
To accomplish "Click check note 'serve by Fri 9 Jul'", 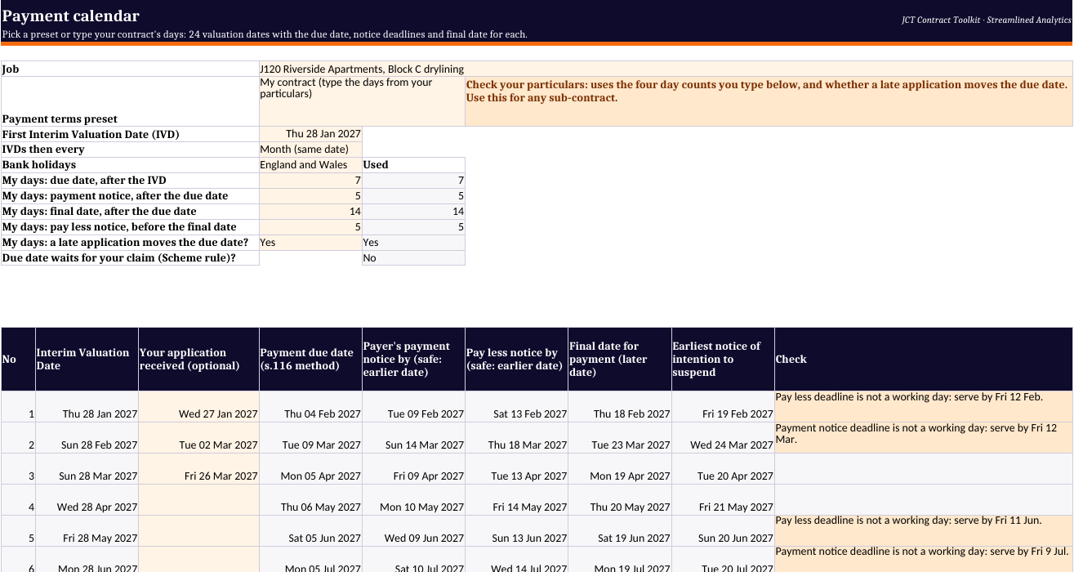I will click(923, 559).
